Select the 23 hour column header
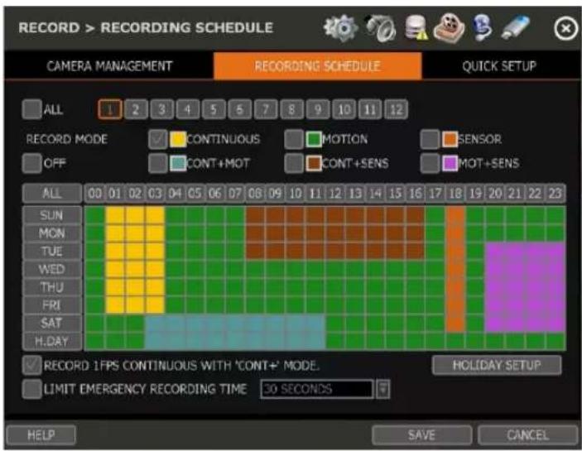This screenshot has width=582, height=451. (556, 194)
